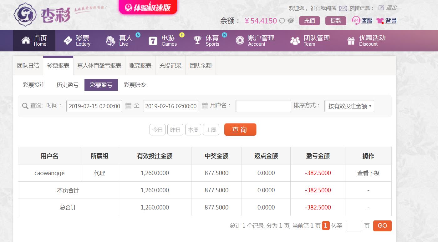Select the 彩票投注 sub-tab
This screenshot has width=438, height=242.
34,85
